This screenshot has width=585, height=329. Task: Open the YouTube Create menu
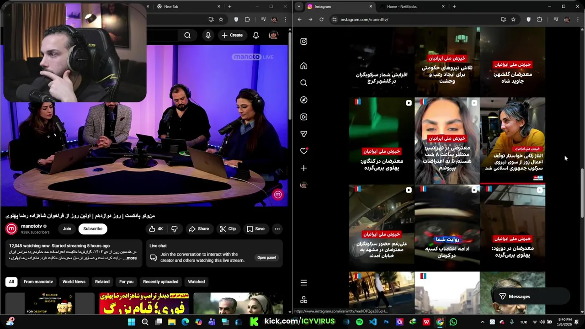(232, 35)
